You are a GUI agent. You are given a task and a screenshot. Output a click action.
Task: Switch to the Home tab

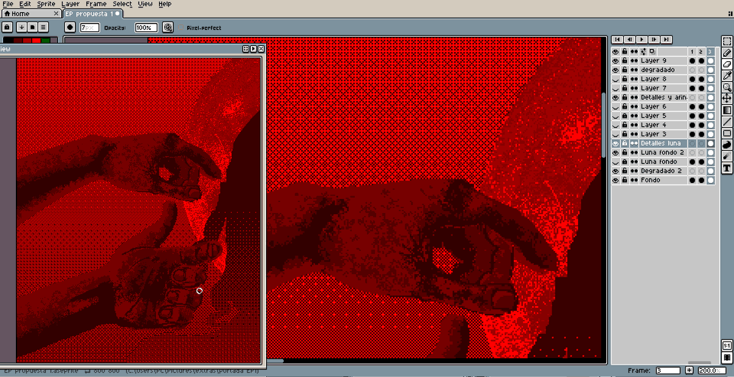pyautogui.click(x=31, y=13)
